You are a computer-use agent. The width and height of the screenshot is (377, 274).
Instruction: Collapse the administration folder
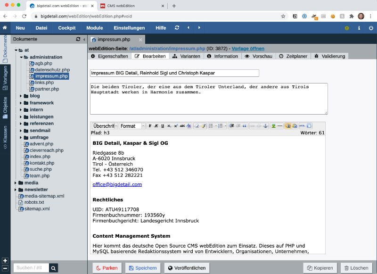21,57
